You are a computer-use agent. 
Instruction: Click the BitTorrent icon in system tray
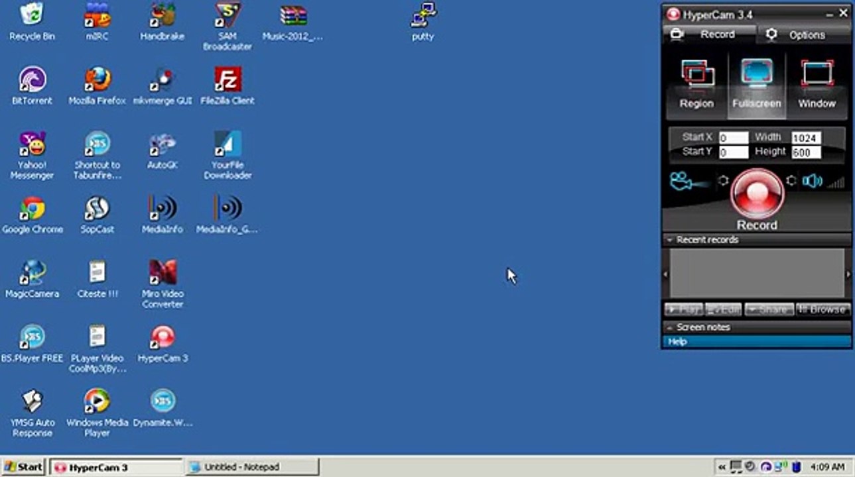tap(765, 467)
